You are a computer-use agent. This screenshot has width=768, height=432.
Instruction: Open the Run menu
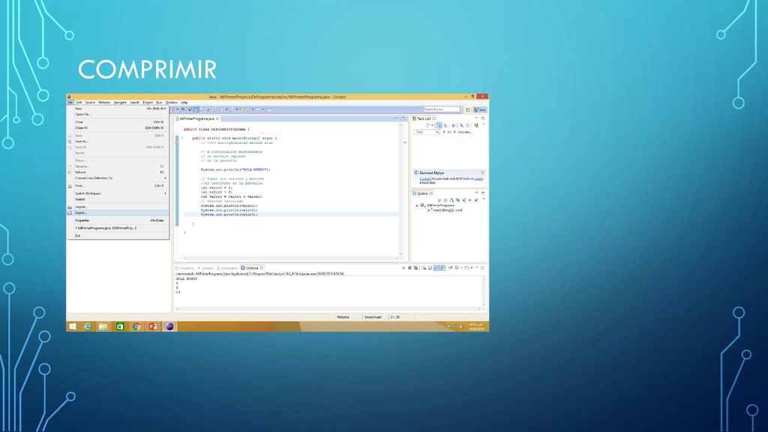pyautogui.click(x=159, y=102)
